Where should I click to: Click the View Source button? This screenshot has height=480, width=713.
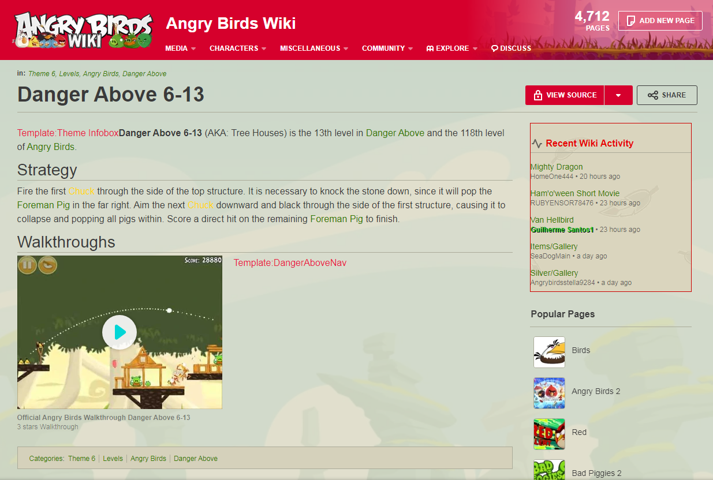point(565,95)
